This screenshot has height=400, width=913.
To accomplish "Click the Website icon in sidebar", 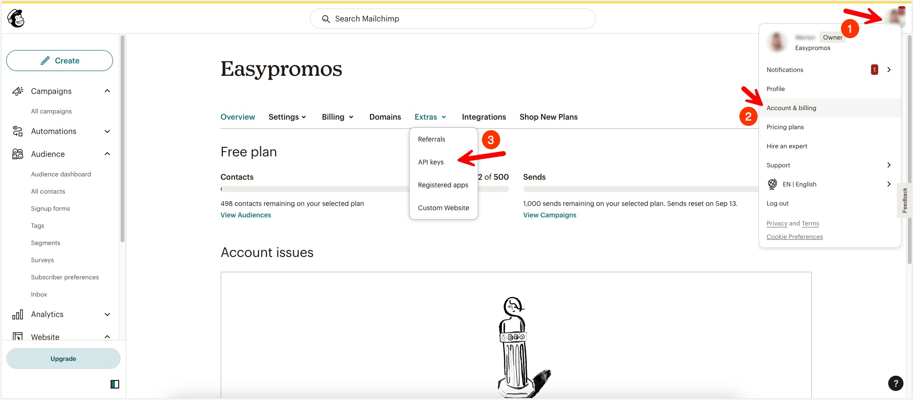I will (x=18, y=337).
